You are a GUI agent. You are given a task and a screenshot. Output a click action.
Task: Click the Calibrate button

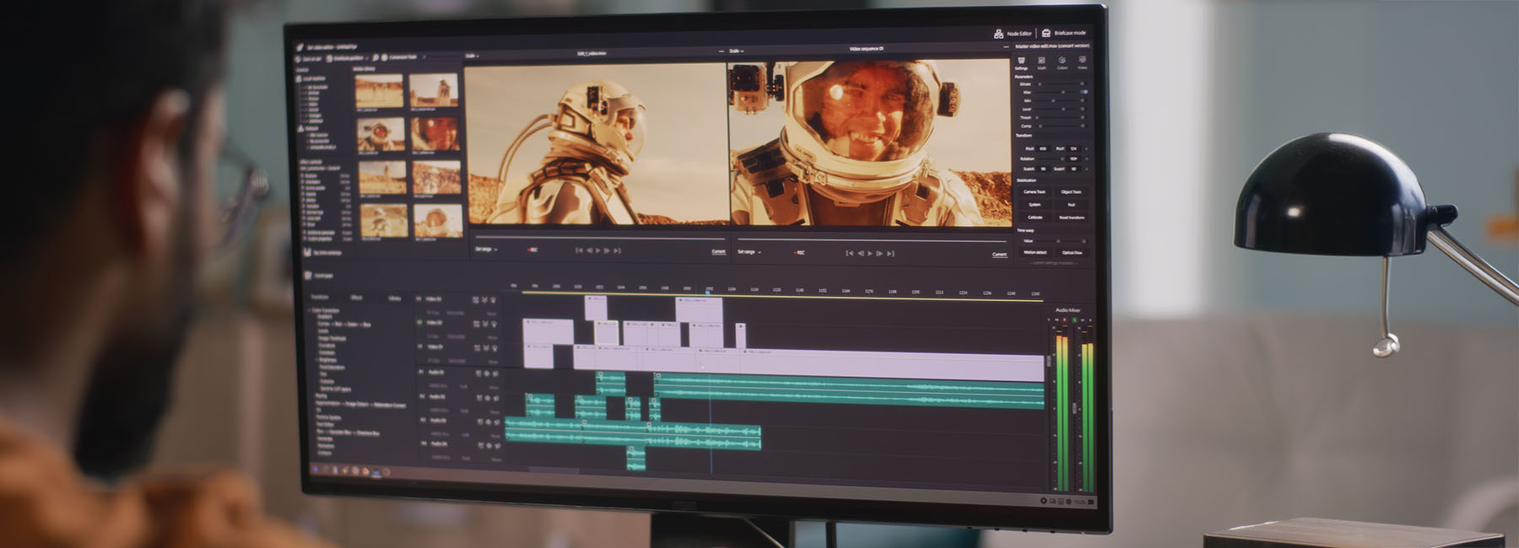click(x=1035, y=218)
